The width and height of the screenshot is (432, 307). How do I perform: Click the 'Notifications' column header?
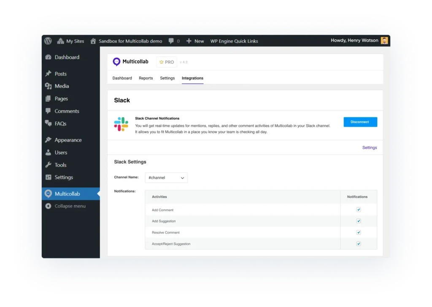point(357,197)
